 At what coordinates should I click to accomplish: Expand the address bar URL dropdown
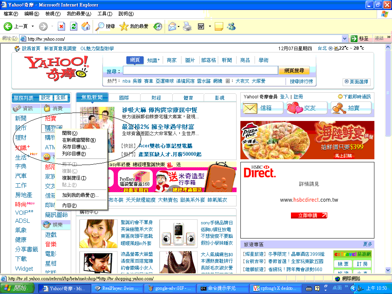pyautogui.click(x=344, y=39)
